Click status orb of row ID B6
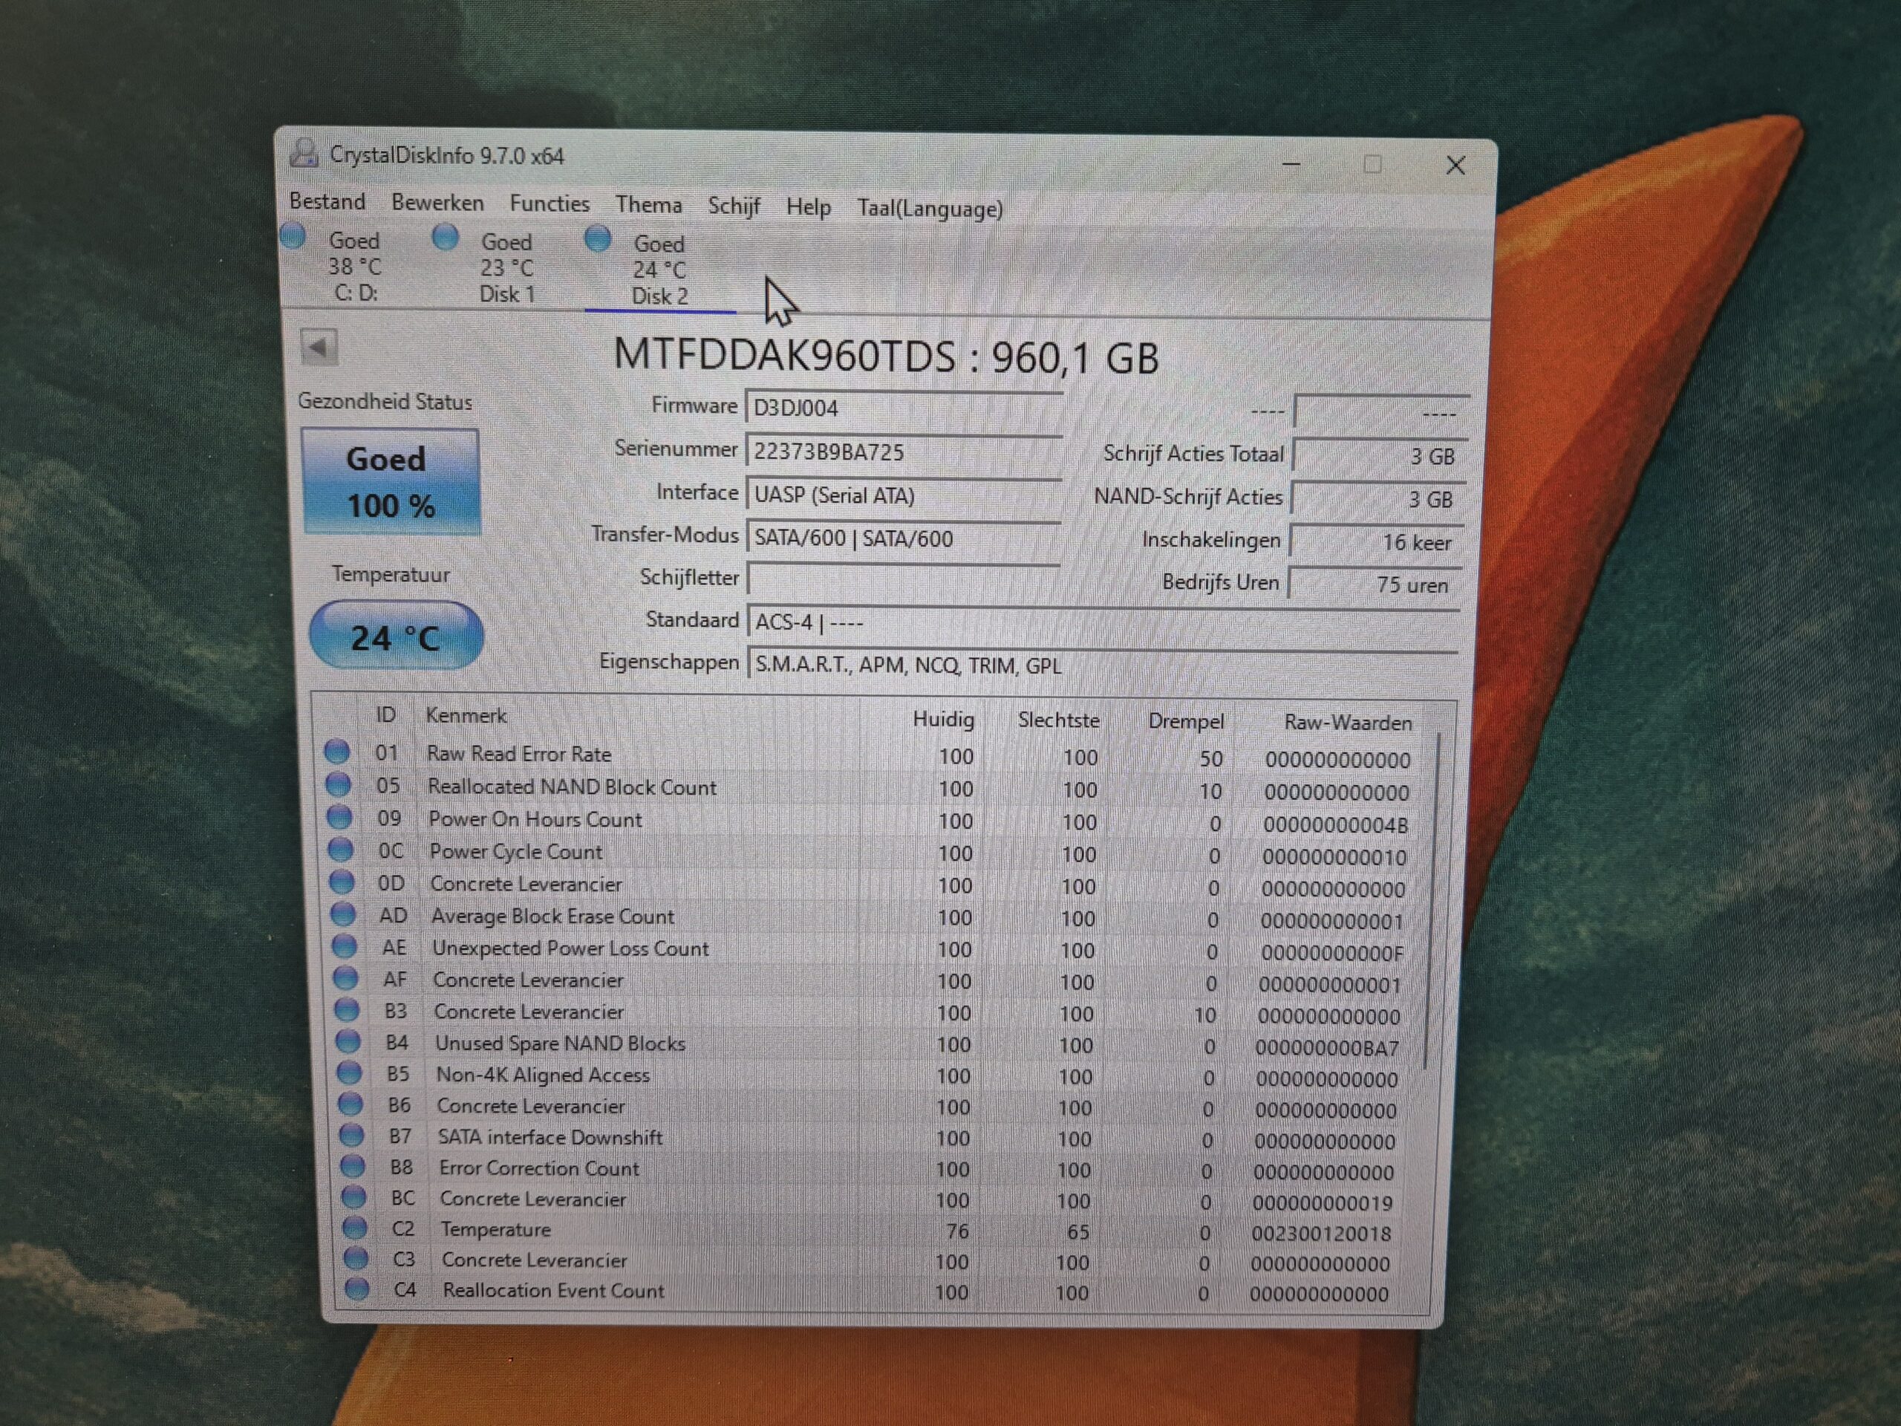The width and height of the screenshot is (1901, 1426). pyautogui.click(x=350, y=1103)
